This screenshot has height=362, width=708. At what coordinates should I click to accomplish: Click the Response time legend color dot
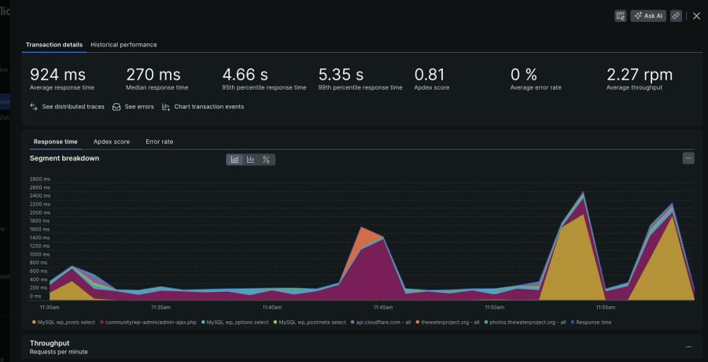coord(573,322)
